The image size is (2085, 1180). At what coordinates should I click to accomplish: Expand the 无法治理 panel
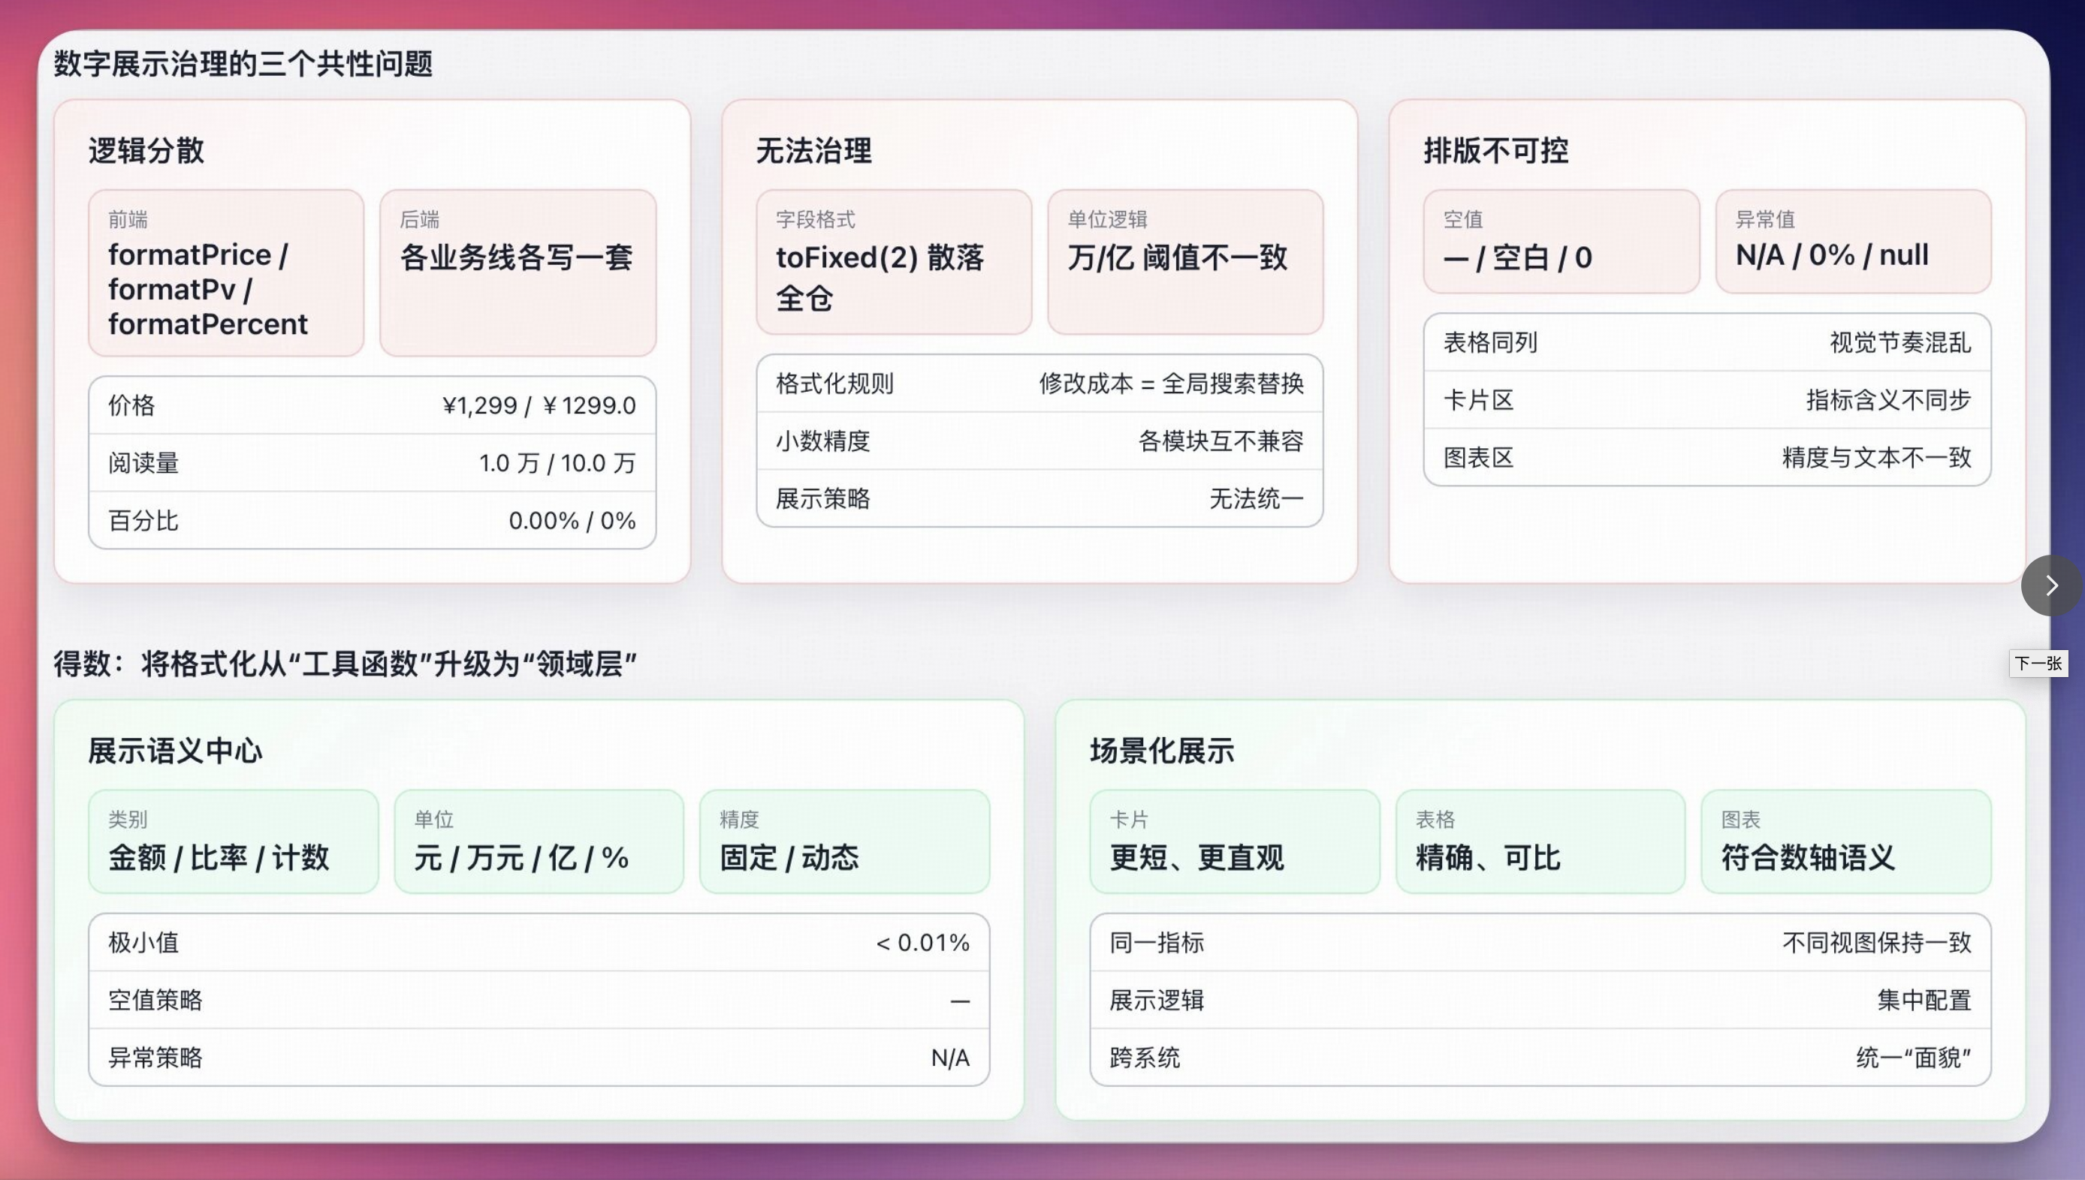tap(814, 151)
